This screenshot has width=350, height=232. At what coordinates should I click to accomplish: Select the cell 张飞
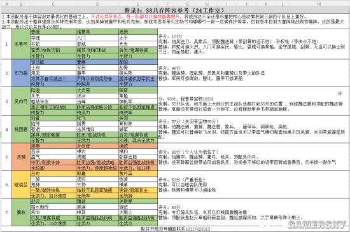click(x=97, y=118)
